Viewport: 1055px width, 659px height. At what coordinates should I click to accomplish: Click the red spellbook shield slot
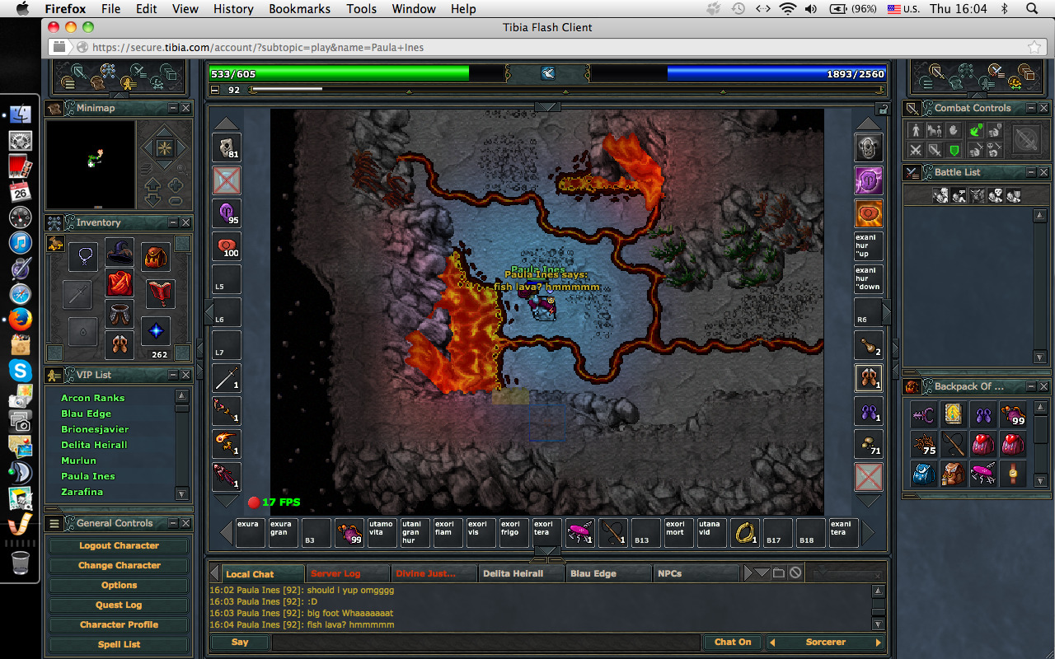coord(160,293)
